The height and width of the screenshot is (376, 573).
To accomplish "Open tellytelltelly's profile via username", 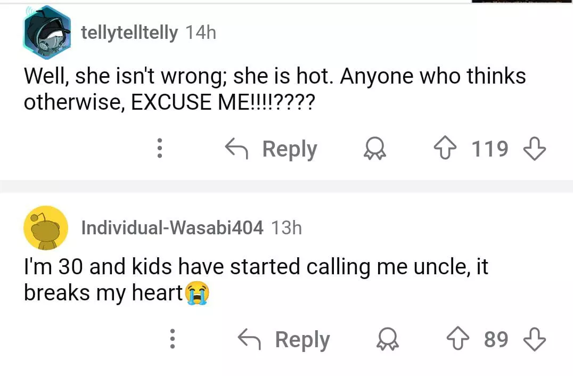I will tap(129, 33).
